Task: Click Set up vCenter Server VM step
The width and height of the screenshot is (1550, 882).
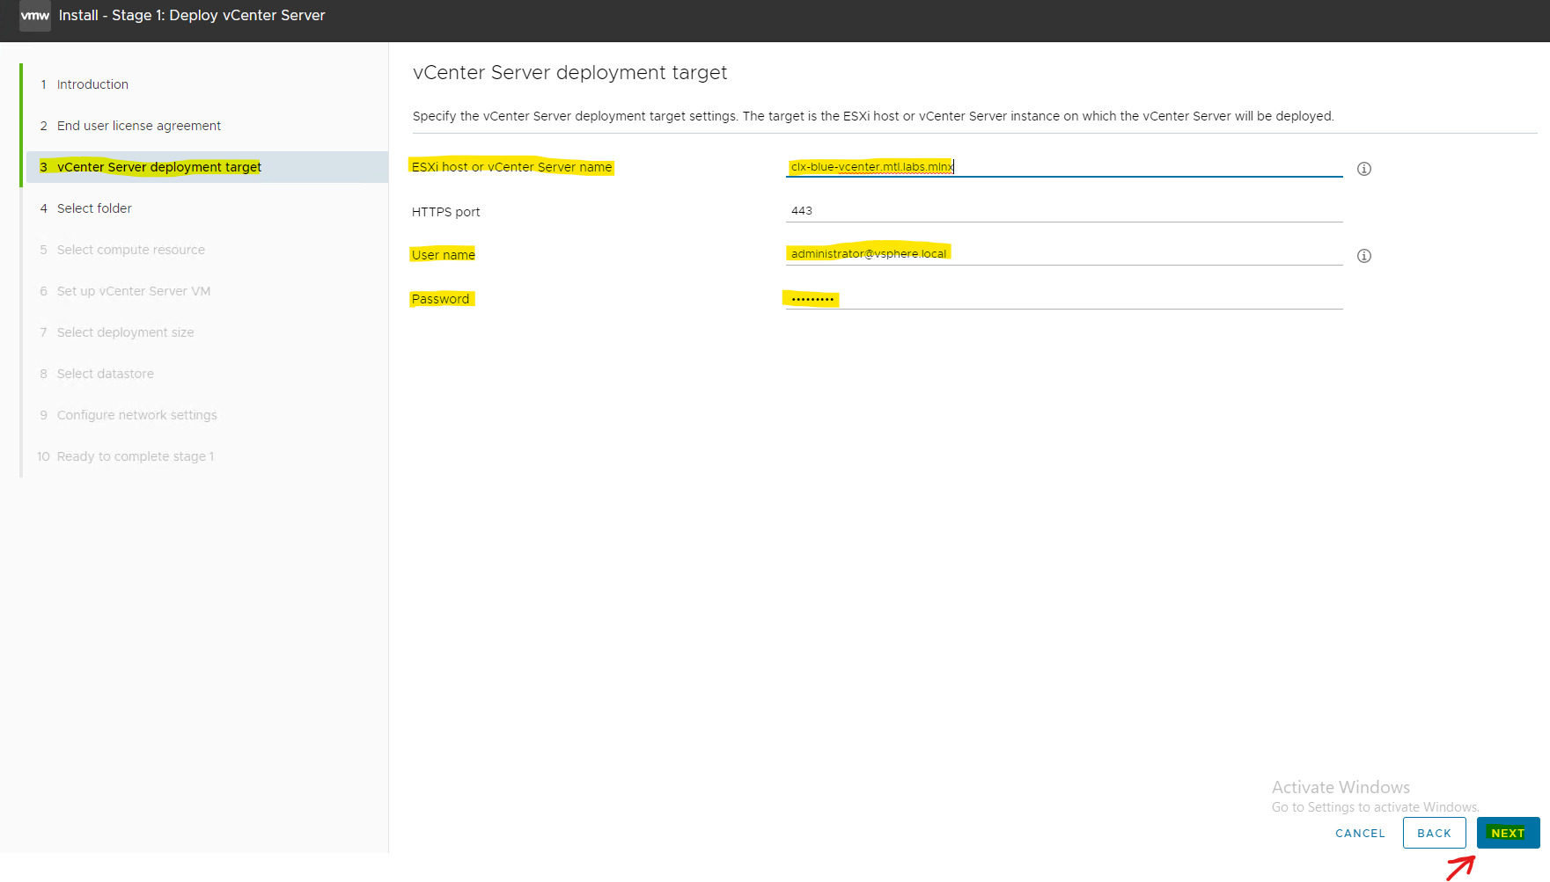Action: coord(134,291)
